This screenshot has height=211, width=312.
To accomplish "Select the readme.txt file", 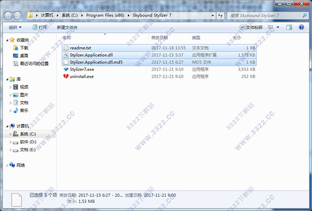I will 159,48.
